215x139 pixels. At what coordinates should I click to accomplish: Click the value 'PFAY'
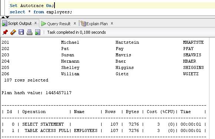[x=188, y=49]
